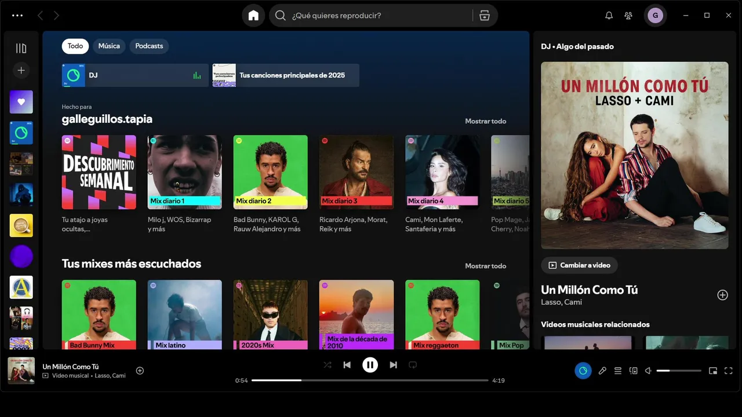Select the Música filter chip
The width and height of the screenshot is (742, 417).
click(x=109, y=46)
